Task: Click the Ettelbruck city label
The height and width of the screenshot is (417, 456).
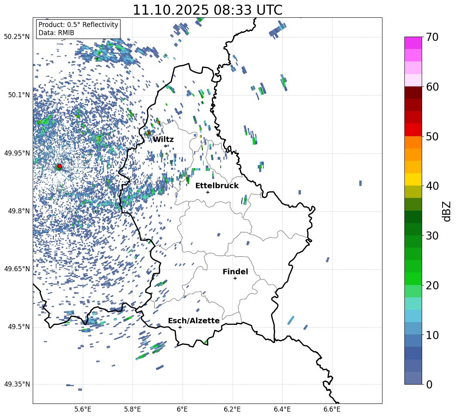Action: pos(217,186)
